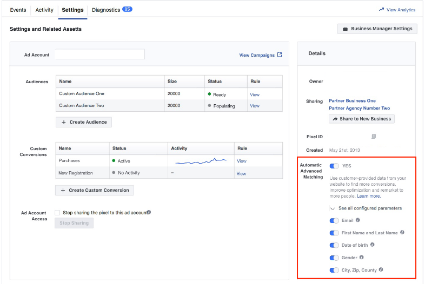Toggle Email matching switch
Screen dimensions: 425x284
point(334,221)
